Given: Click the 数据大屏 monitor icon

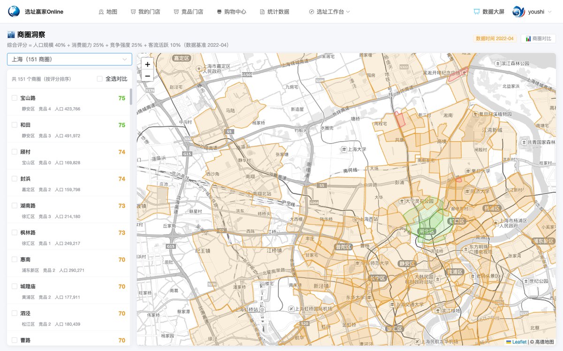Looking at the screenshot, I should point(477,12).
